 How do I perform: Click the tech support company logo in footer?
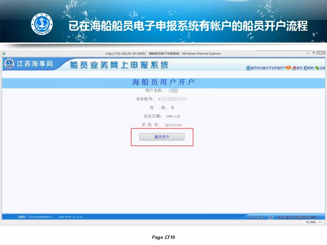(271, 217)
